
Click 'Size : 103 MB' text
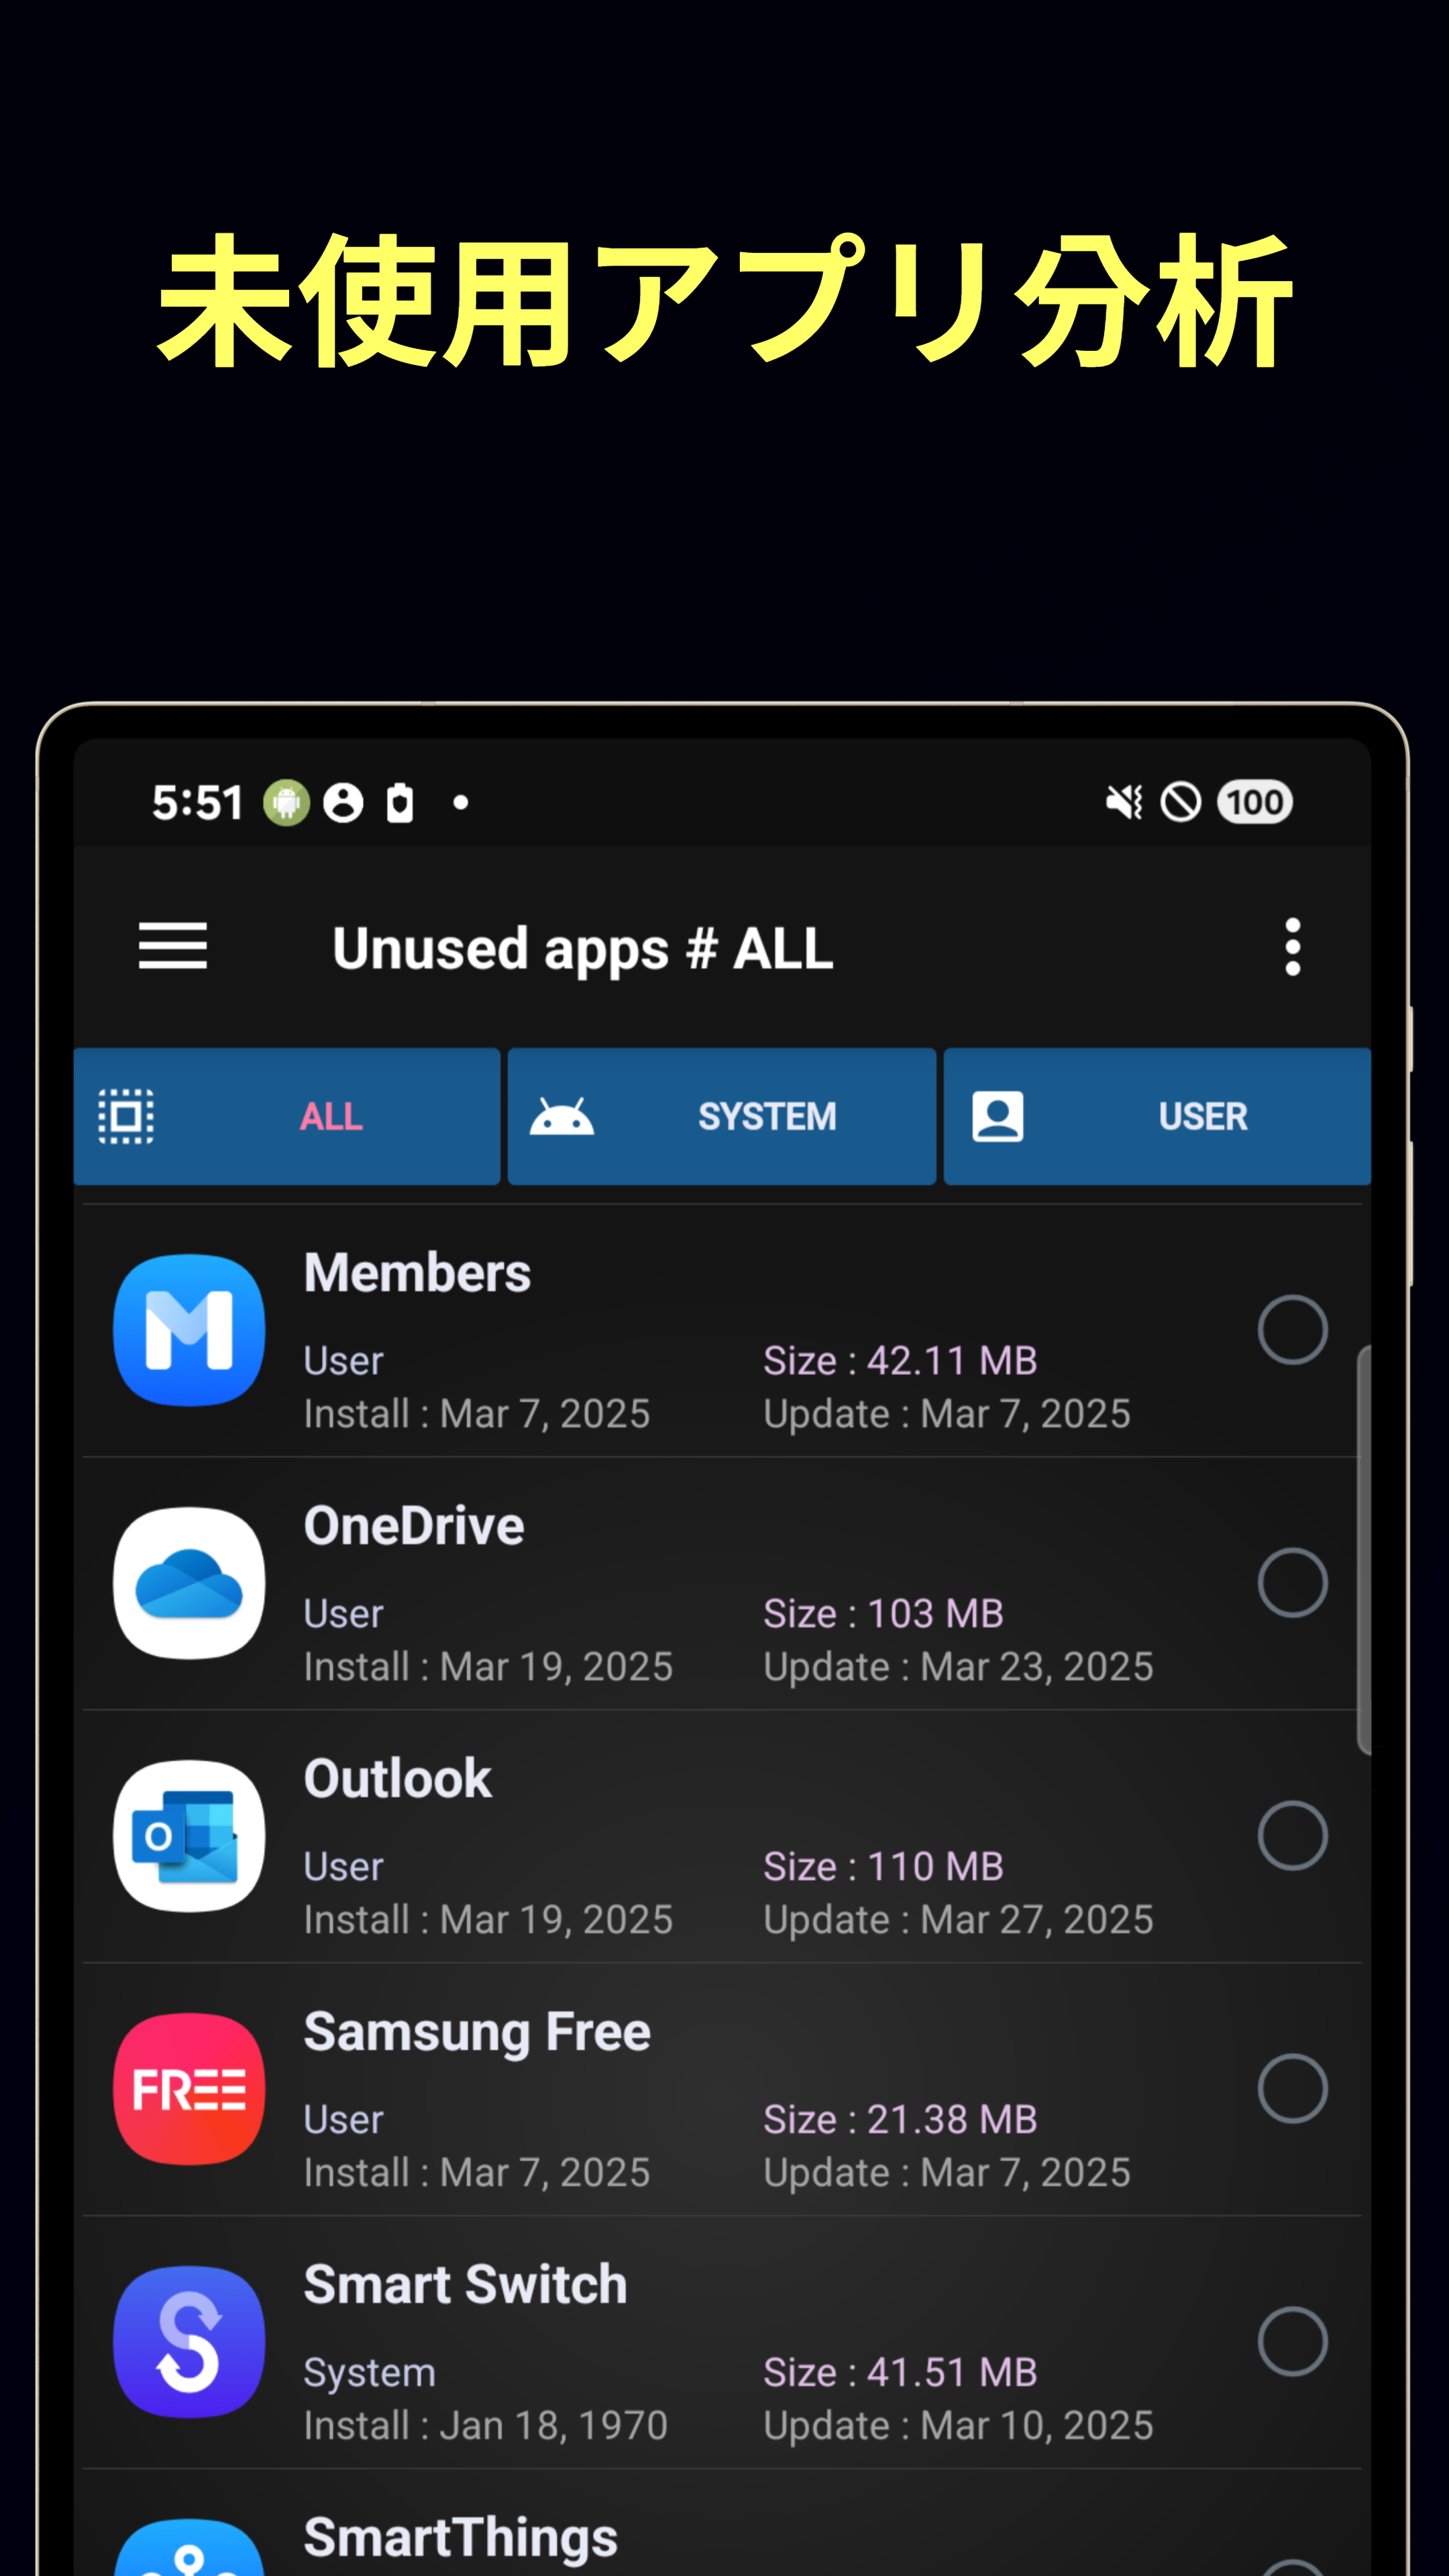tap(883, 1614)
